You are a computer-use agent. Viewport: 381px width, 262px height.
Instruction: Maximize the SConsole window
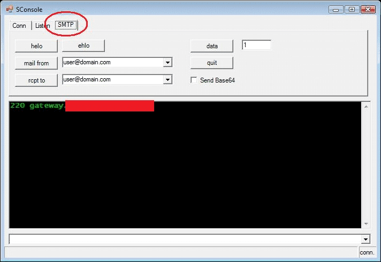point(352,10)
